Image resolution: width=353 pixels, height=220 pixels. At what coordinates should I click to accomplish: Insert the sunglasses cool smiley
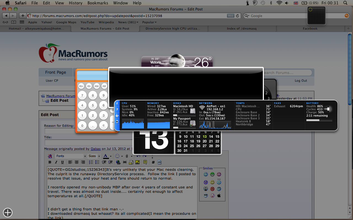[x=205, y=196]
